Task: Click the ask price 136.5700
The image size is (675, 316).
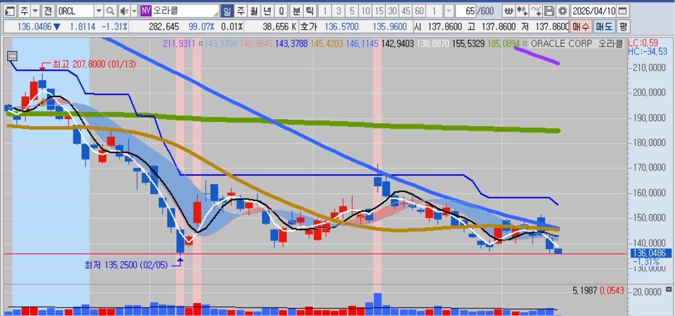Action: pos(342,26)
